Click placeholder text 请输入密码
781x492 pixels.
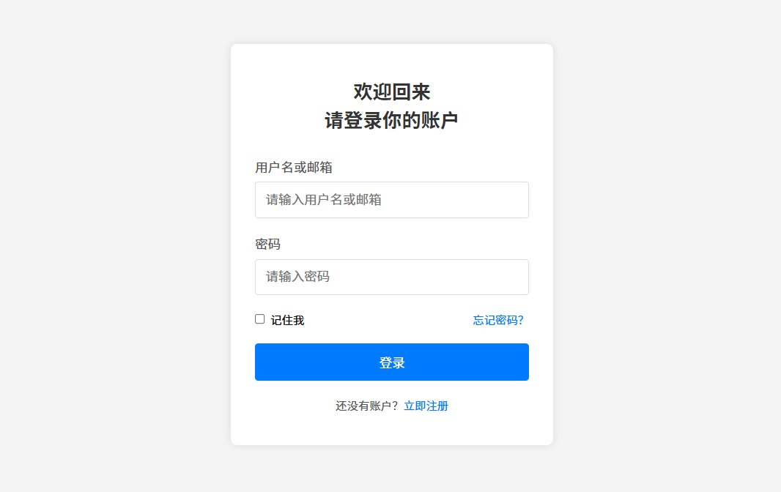click(x=298, y=277)
